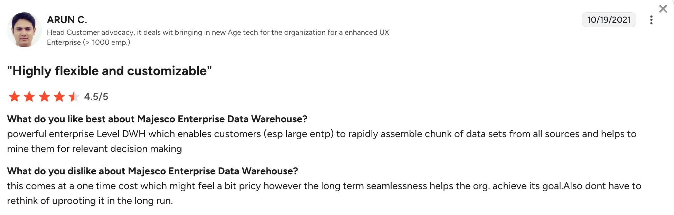Close the review popup with the X
This screenshot has height=215, width=674.
(663, 9)
